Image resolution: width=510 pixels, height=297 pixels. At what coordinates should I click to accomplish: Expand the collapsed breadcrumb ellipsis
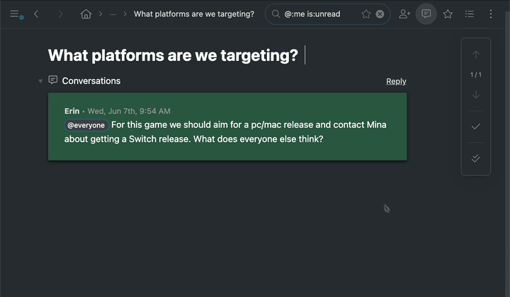tap(113, 13)
